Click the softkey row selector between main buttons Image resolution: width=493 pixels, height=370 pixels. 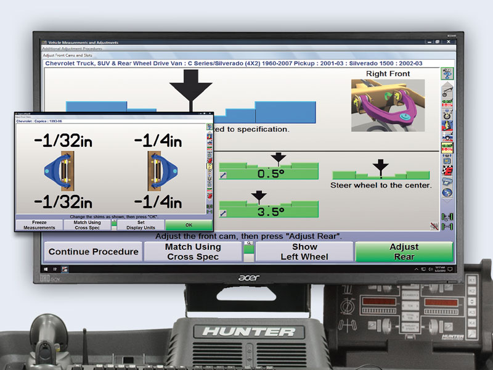(248, 248)
